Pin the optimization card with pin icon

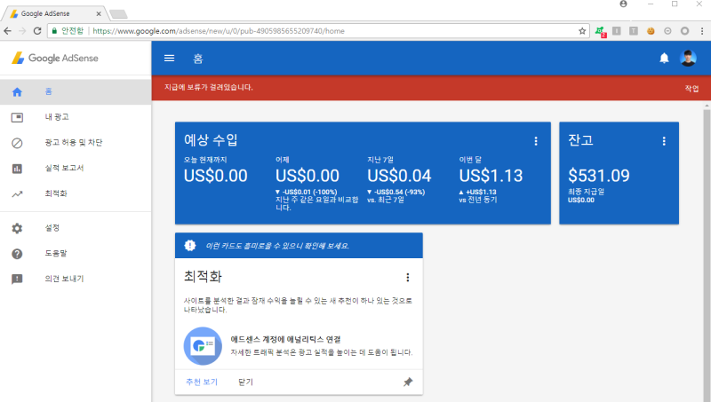[x=408, y=382]
